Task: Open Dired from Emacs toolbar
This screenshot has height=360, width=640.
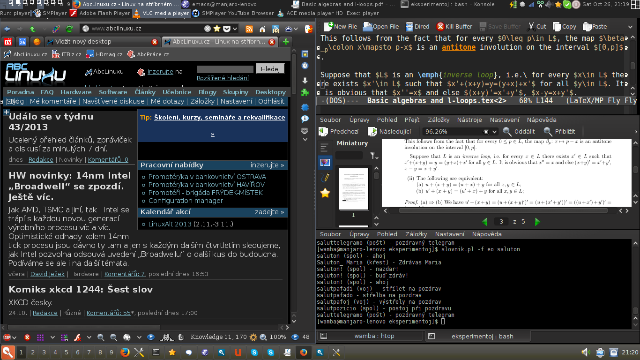Action: (x=417, y=27)
